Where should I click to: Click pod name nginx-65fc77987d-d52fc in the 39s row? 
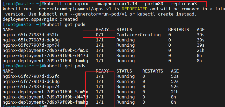[x=31, y=35]
